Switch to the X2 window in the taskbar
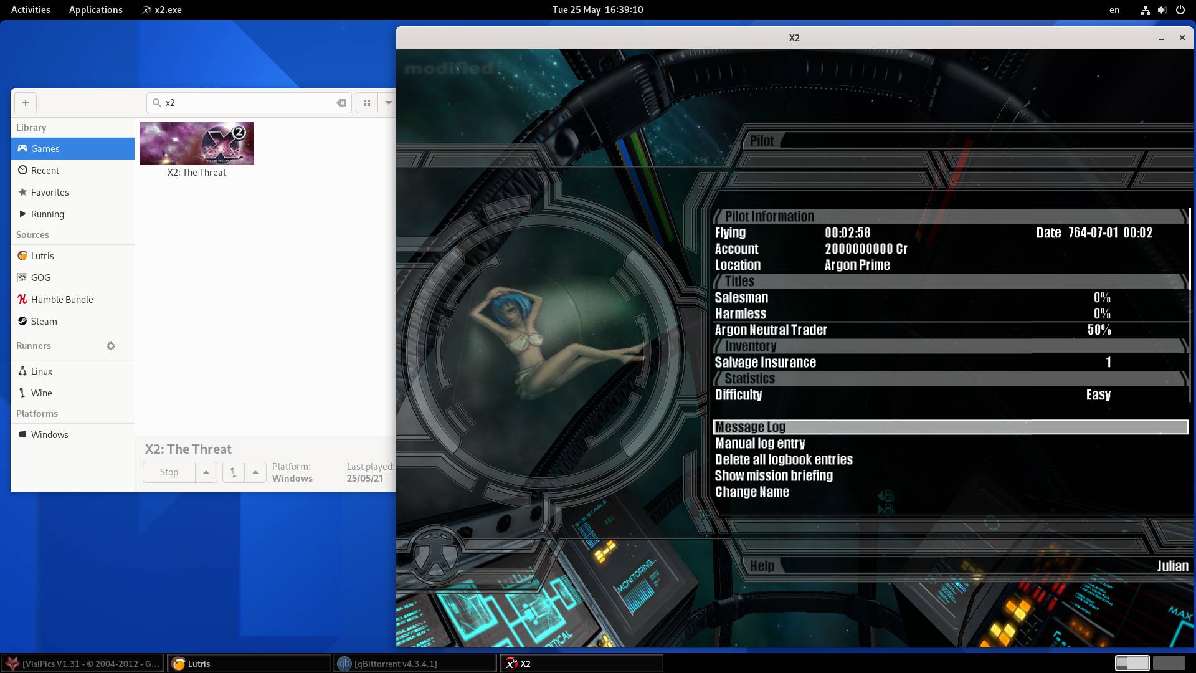Screen dimensions: 1196x673 tap(582, 664)
